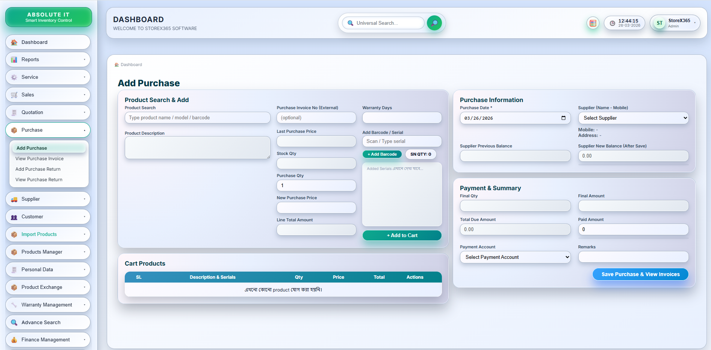Viewport: 711px width, 350px height.
Task: Click the Add Barcode button
Action: point(382,154)
